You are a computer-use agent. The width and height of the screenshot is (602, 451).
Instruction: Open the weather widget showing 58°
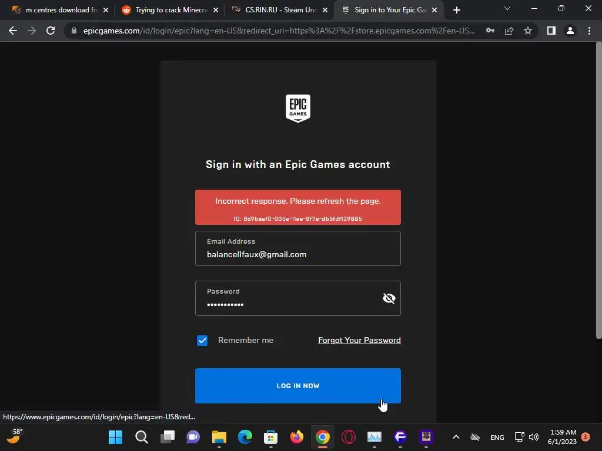(15, 436)
